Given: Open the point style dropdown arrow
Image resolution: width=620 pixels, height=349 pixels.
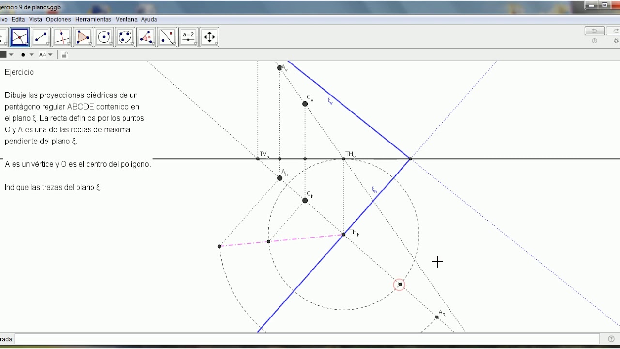Looking at the screenshot, I should click(x=31, y=55).
